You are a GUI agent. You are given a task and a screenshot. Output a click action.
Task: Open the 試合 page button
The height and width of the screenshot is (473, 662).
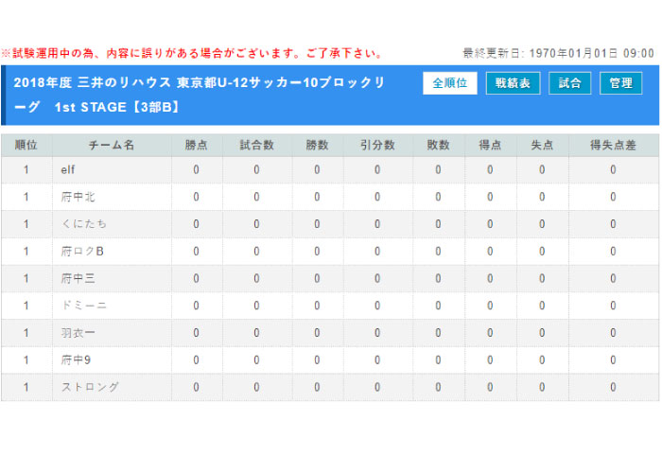coord(569,83)
